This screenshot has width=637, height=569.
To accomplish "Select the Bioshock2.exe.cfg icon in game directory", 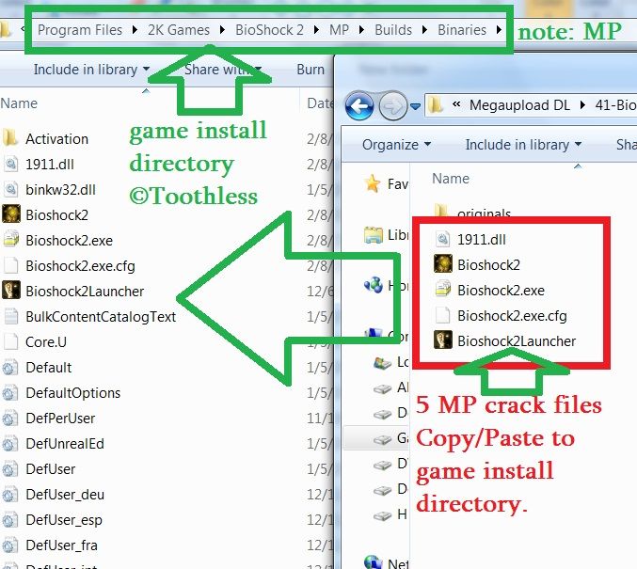I will tap(11, 265).
